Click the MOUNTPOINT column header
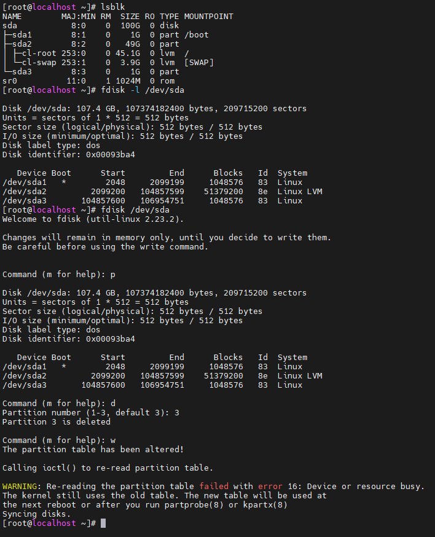435x537 pixels. [208, 16]
